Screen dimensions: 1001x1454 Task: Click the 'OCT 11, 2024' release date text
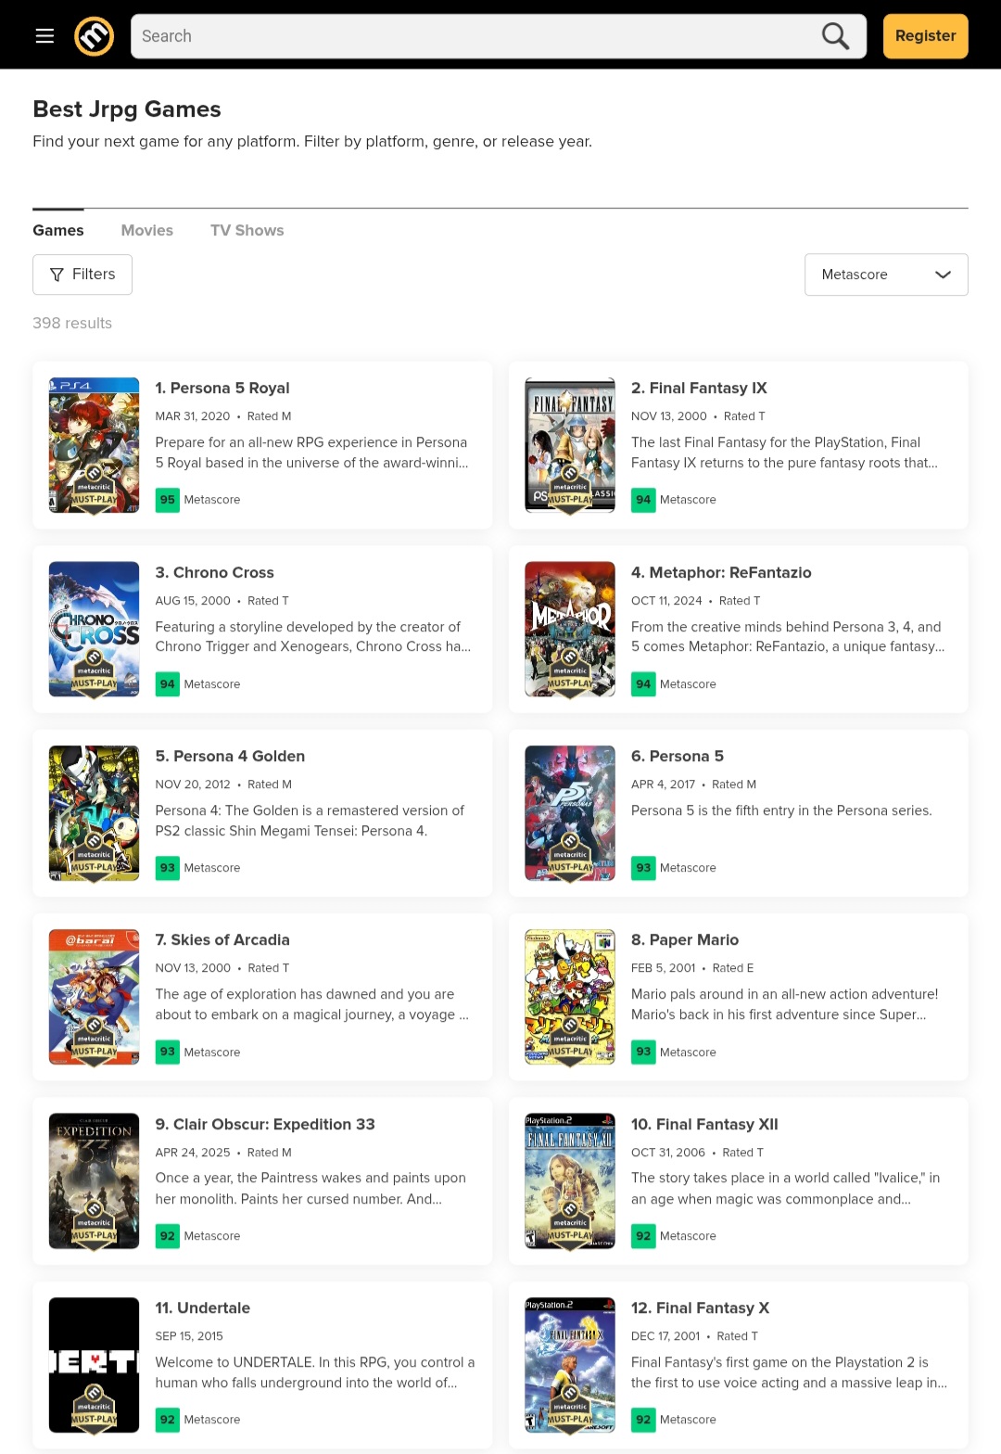click(666, 601)
